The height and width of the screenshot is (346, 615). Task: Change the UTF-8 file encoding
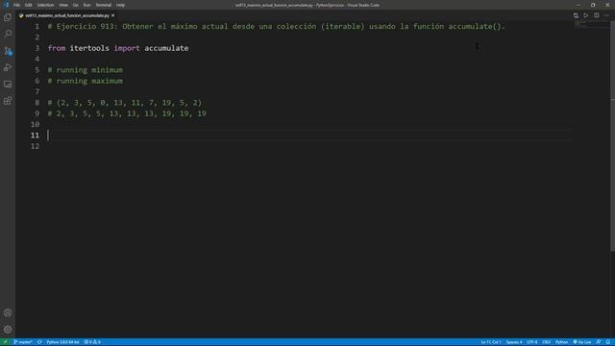click(531, 342)
